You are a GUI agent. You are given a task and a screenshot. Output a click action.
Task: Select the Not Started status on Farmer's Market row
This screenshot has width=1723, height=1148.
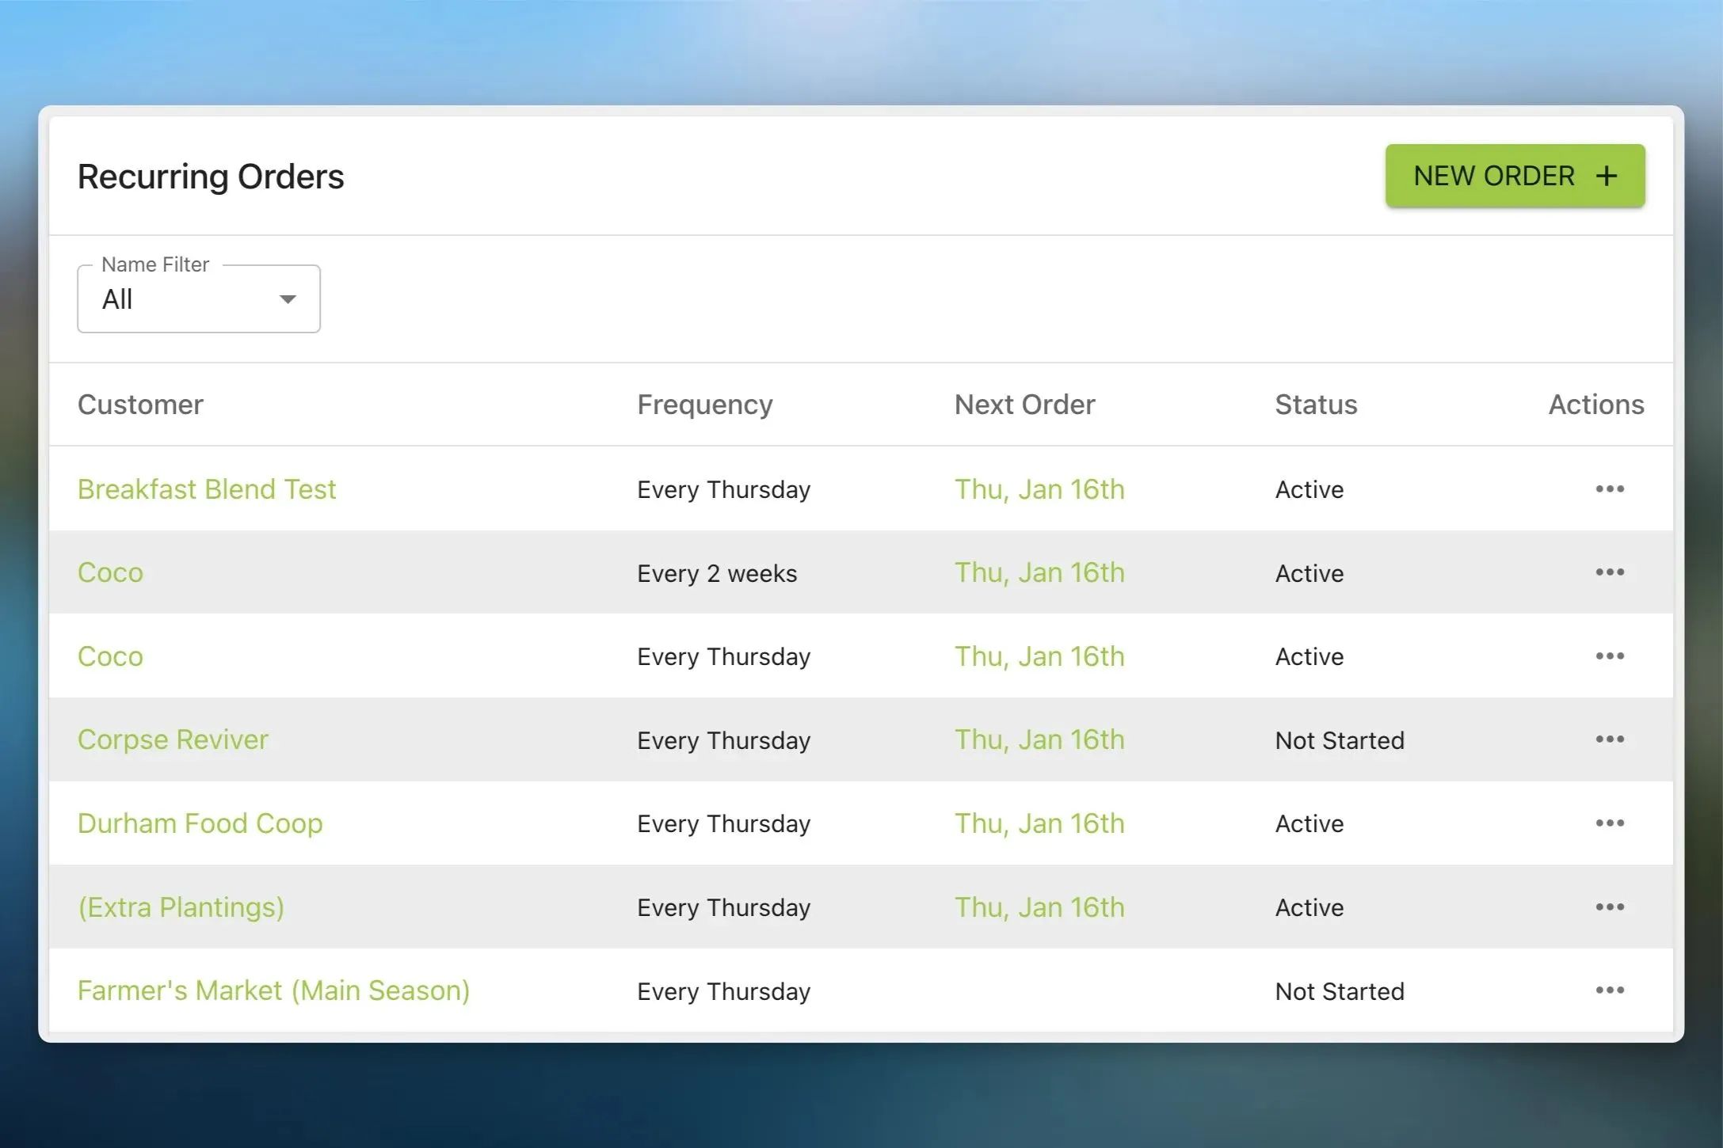(1338, 990)
